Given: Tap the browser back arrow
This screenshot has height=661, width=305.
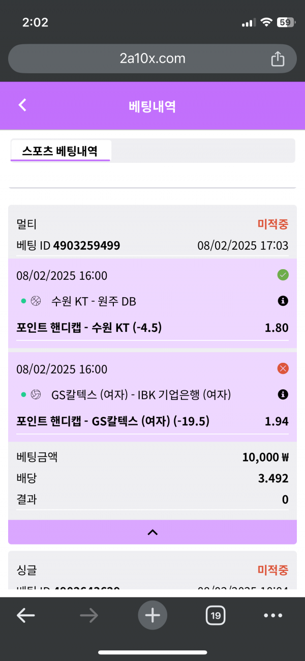Looking at the screenshot, I should click(25, 616).
